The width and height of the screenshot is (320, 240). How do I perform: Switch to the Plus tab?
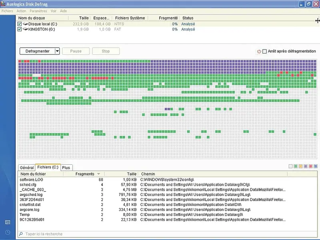(66, 168)
